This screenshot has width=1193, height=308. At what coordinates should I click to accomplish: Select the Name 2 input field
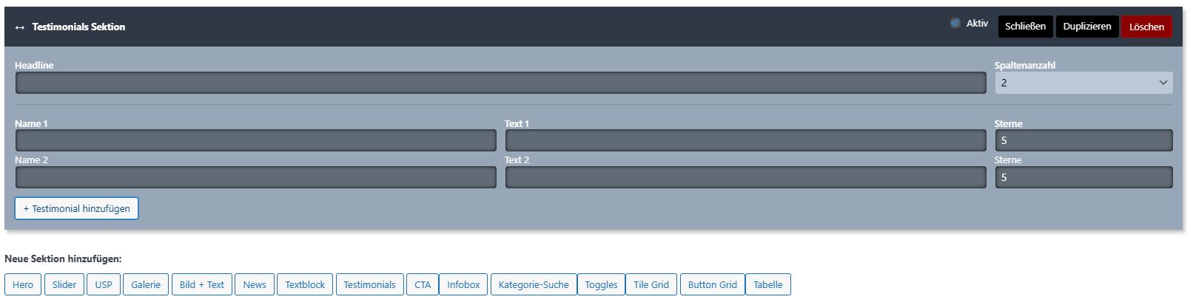tap(255, 177)
